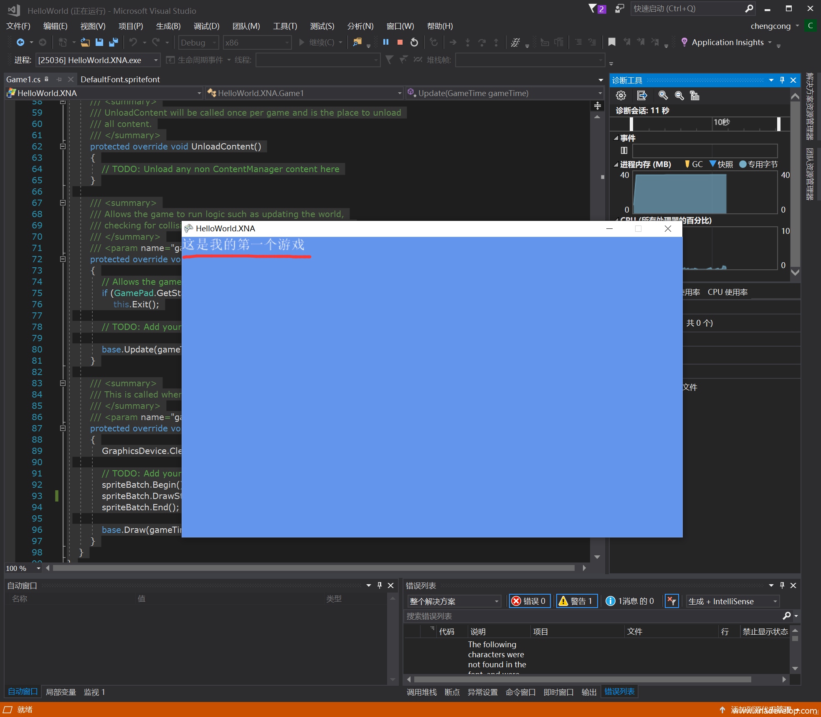This screenshot has height=717, width=821.
Task: Open the Locals (局部变量) tab
Action: click(x=61, y=692)
